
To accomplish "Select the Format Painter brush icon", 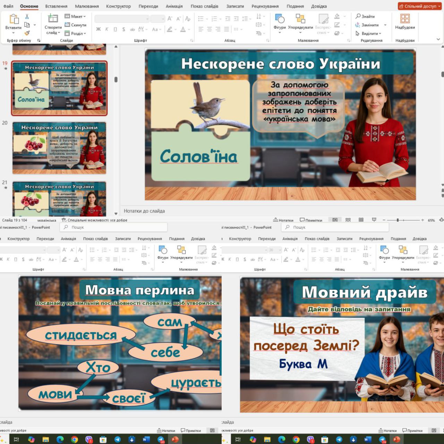I will pos(27,33).
